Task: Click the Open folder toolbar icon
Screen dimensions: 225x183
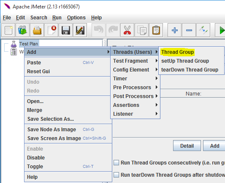Action: (x=37, y=30)
